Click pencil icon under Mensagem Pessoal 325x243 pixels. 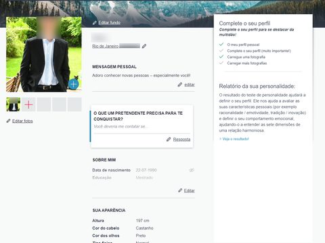pos(180,84)
